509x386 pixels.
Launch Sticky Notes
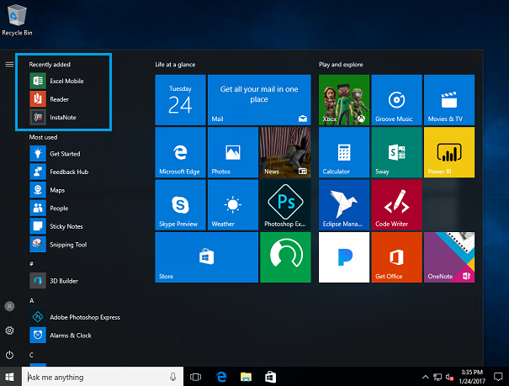[x=56, y=226]
